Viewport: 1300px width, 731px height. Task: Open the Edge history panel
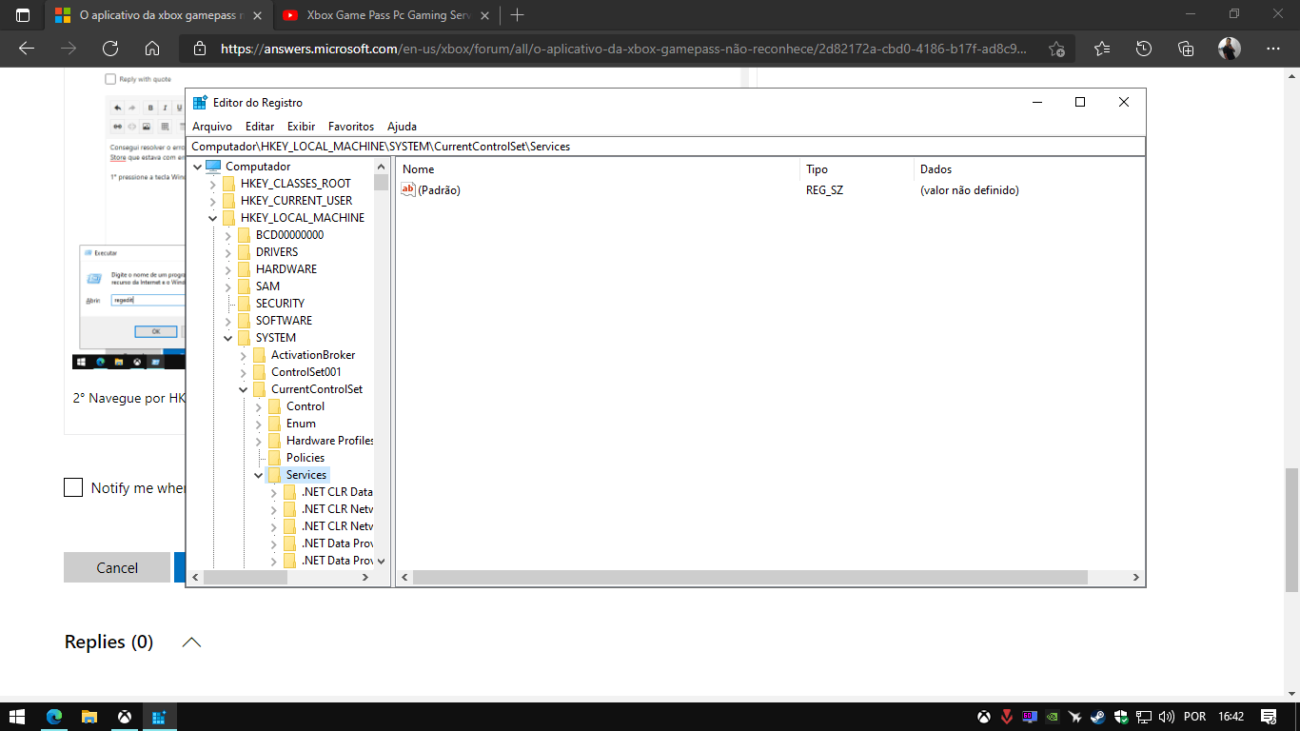click(1144, 49)
